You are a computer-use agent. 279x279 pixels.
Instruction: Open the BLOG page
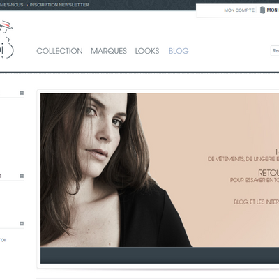pos(179,51)
